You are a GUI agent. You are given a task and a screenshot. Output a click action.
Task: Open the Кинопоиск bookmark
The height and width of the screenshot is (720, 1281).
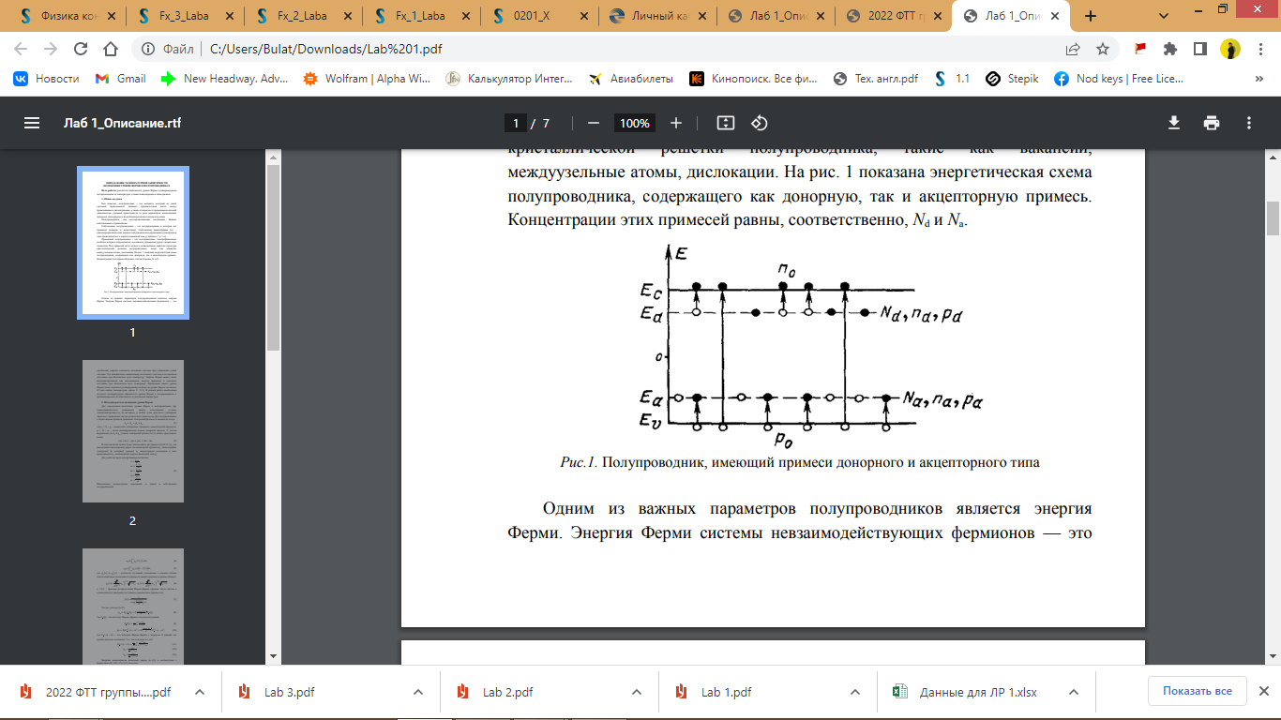pyautogui.click(x=755, y=79)
